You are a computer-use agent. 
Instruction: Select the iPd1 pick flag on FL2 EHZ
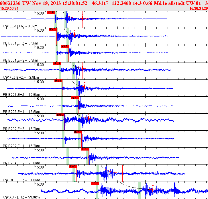tap(57, 64)
